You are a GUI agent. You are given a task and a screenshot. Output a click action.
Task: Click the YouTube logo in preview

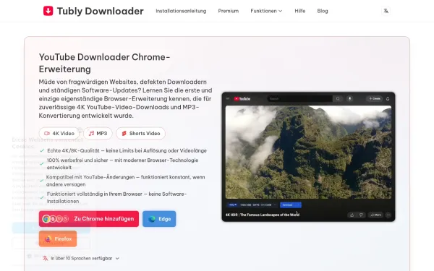tap(242, 99)
